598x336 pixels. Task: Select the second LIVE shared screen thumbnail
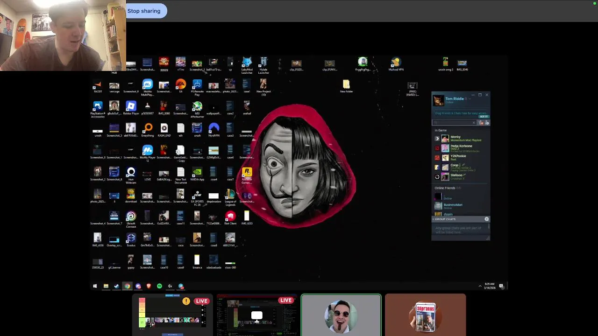pyautogui.click(x=256, y=315)
